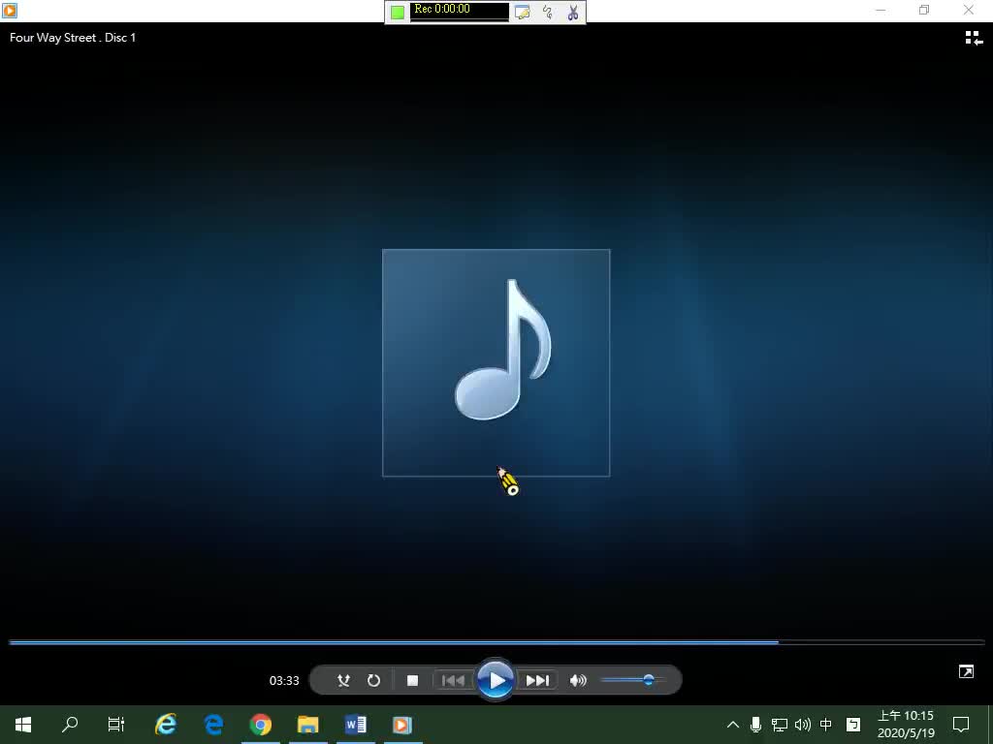The width and height of the screenshot is (993, 744).
Task: Click the IME mode tray icon
Action: tap(853, 725)
